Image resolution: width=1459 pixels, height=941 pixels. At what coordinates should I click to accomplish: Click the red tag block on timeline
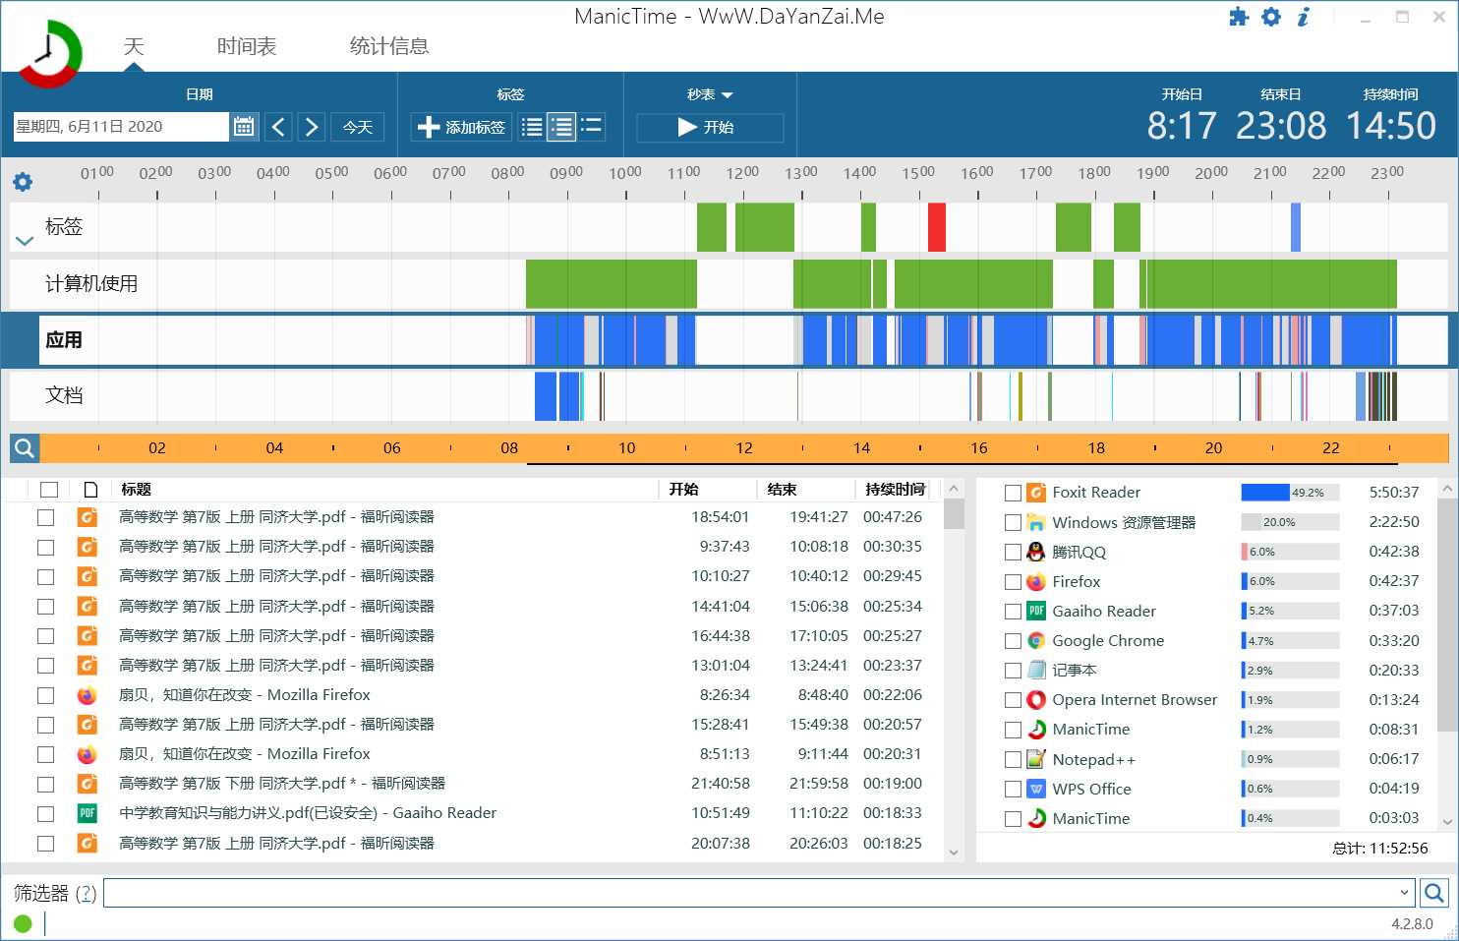pyautogui.click(x=937, y=227)
